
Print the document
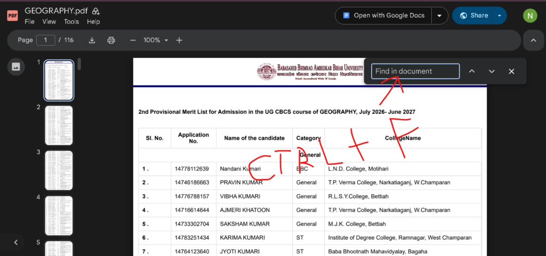click(x=111, y=40)
